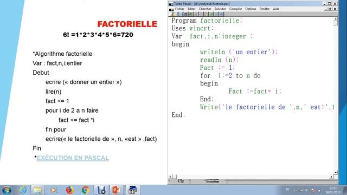
Task: Click the Insertion mode indicator in status bar
Action: [213, 181]
